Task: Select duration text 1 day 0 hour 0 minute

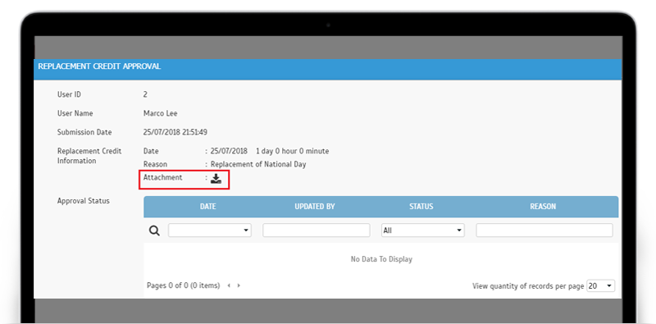Action: 293,151
